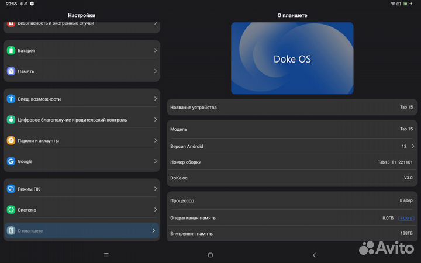Tap the Название устройства row
Screen dimensions: 421x263
coord(292,108)
